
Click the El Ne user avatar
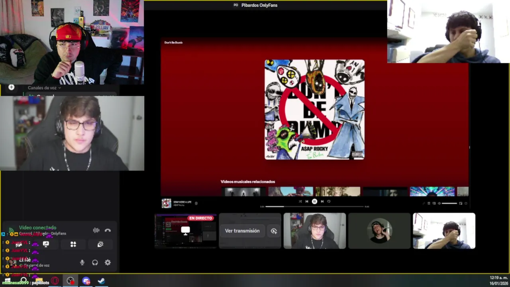pyautogui.click(x=12, y=262)
